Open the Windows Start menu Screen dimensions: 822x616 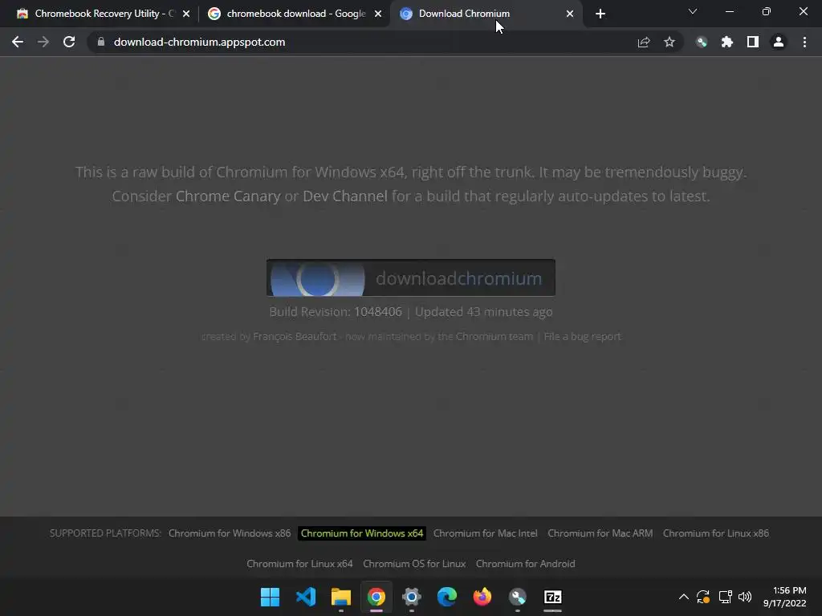[271, 597]
